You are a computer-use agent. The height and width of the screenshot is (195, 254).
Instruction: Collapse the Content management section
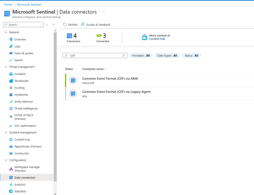[x=6, y=132]
